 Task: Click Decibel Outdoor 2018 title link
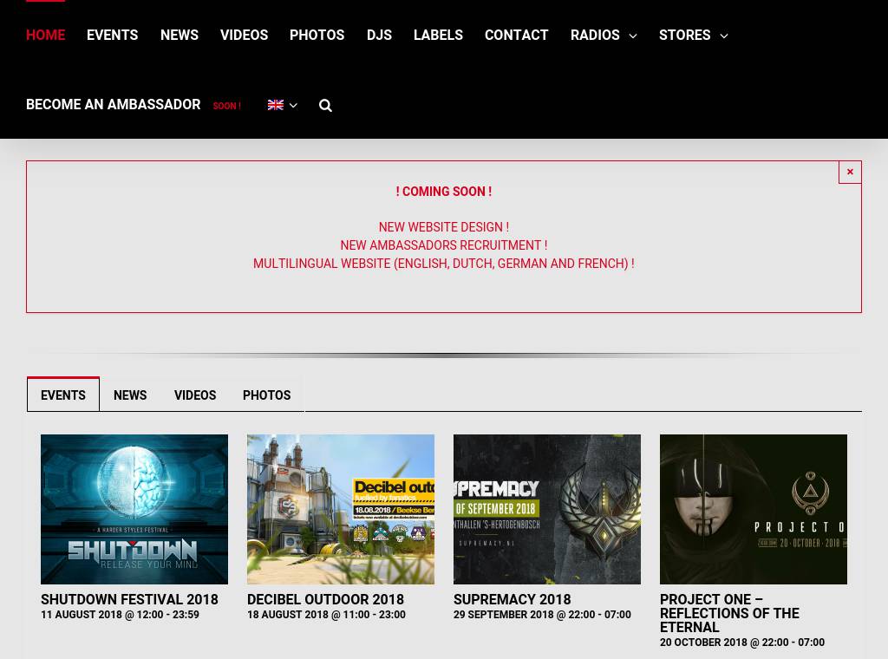click(x=326, y=599)
